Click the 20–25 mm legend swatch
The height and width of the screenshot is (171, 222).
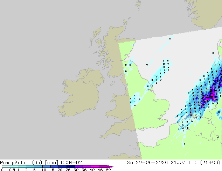(x=62, y=166)
